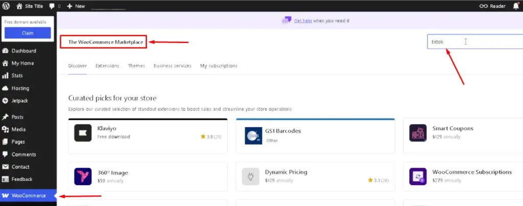Click the GS1 Barcodes logo
This screenshot has width=523, height=206.
253,135
